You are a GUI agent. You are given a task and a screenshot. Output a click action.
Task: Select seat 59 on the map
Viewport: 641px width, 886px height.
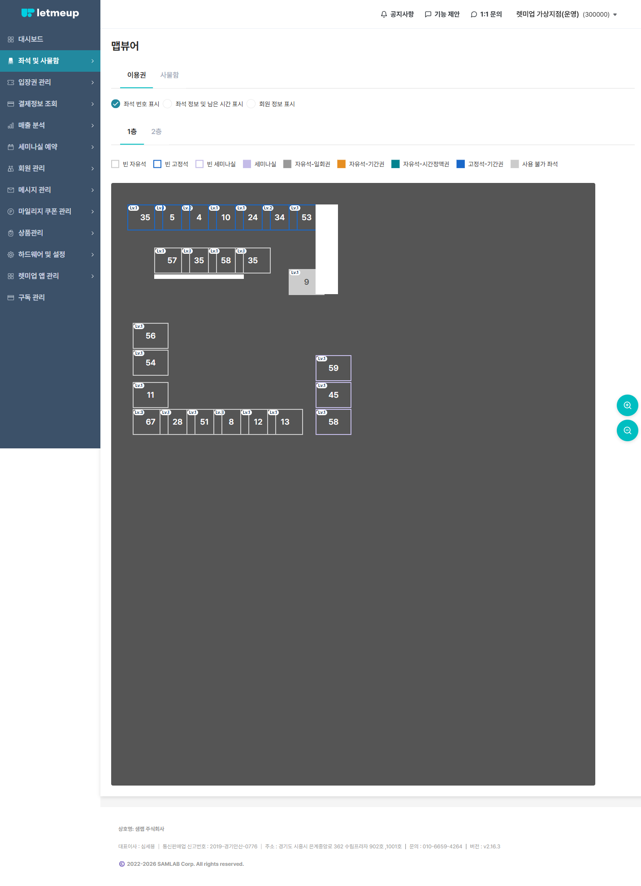333,368
